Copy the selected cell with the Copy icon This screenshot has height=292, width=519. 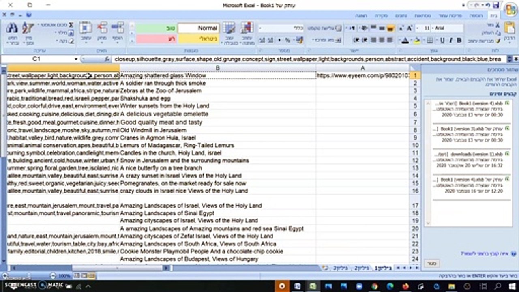[x=498, y=33]
